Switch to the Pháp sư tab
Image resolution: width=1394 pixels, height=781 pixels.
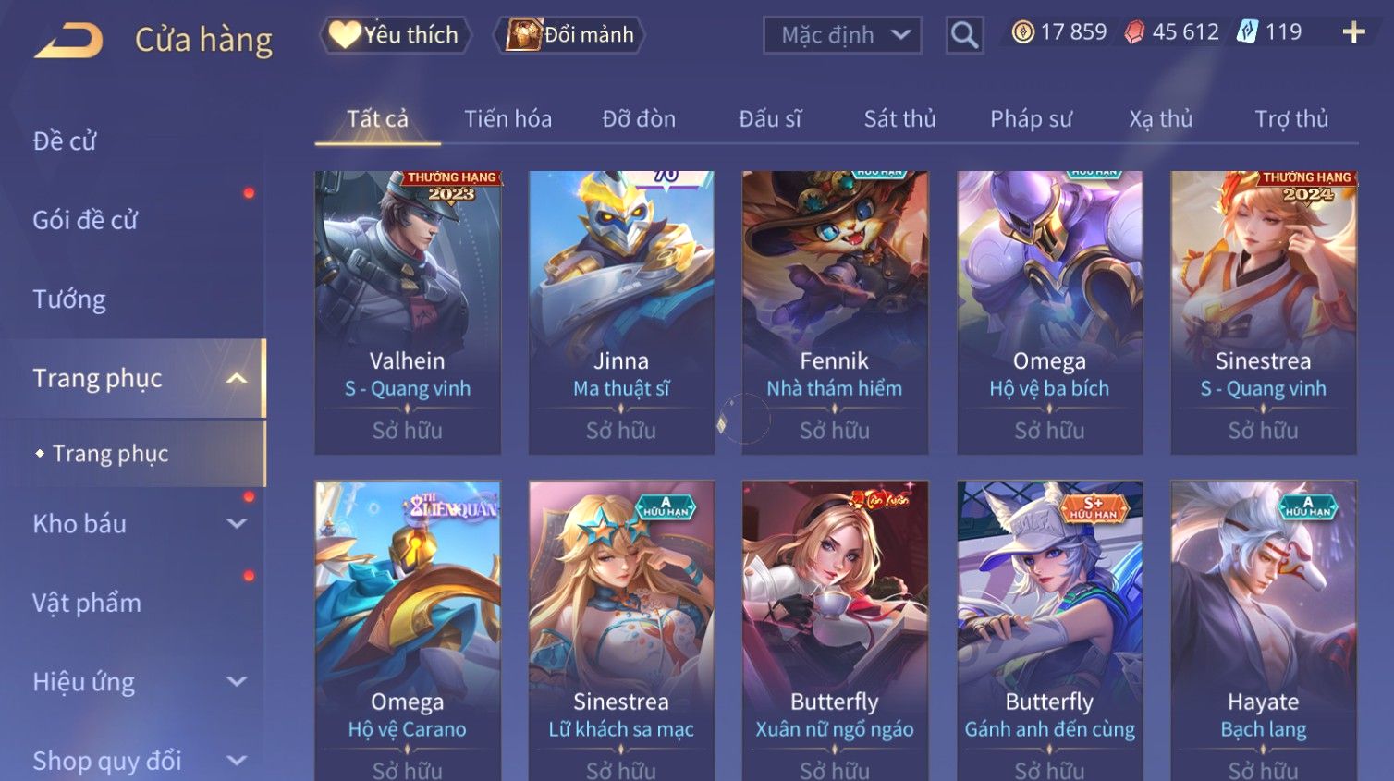(x=1031, y=118)
